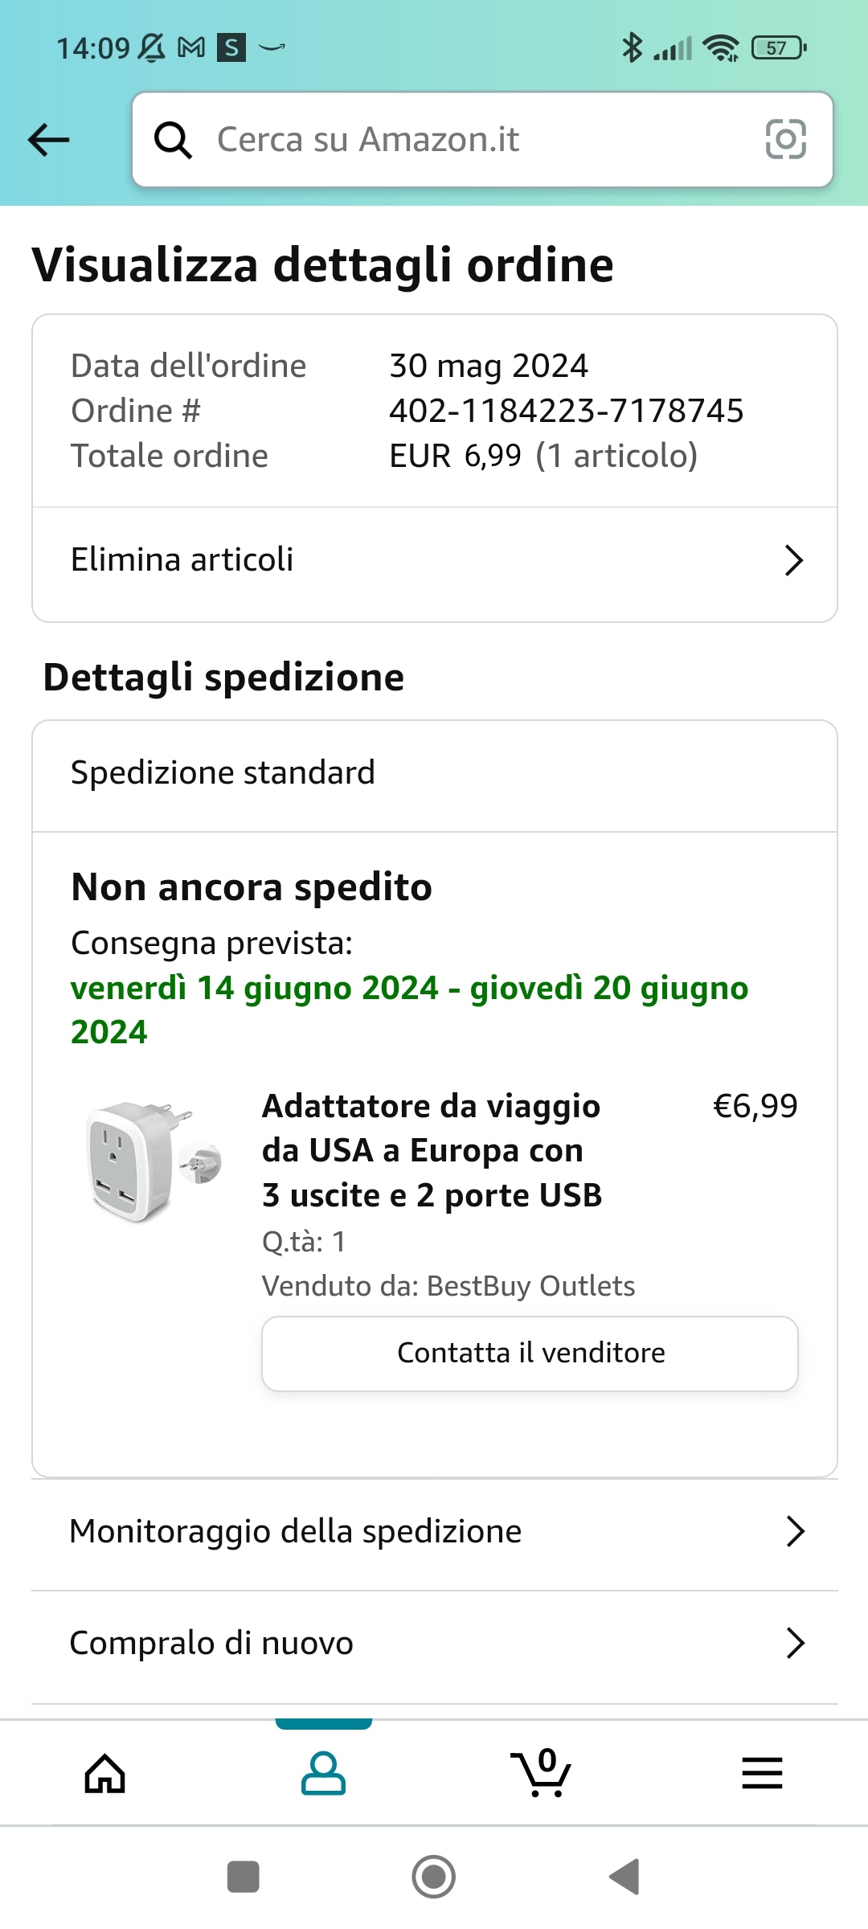The image size is (868, 1929).
Task: Go to Home tab icon
Action: point(105,1774)
